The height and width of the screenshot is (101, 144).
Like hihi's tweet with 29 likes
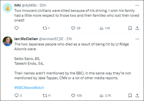76,28
